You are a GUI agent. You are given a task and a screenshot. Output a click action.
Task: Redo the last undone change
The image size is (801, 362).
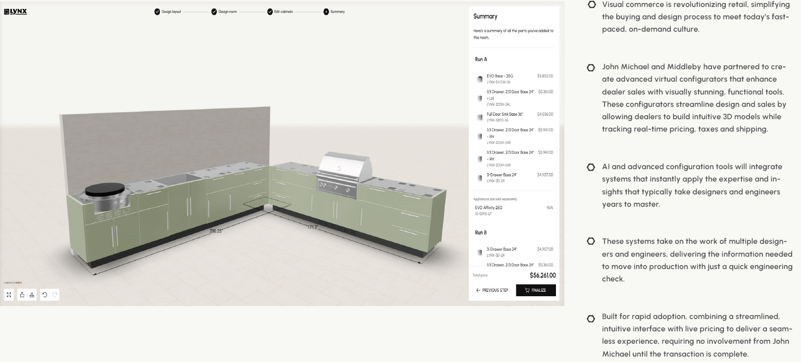coord(54,295)
